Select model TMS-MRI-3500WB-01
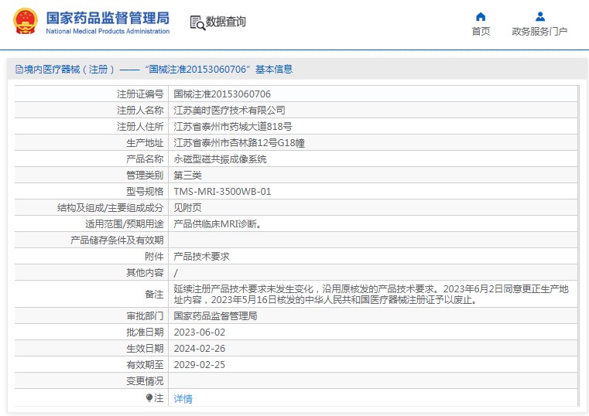 tap(222, 192)
